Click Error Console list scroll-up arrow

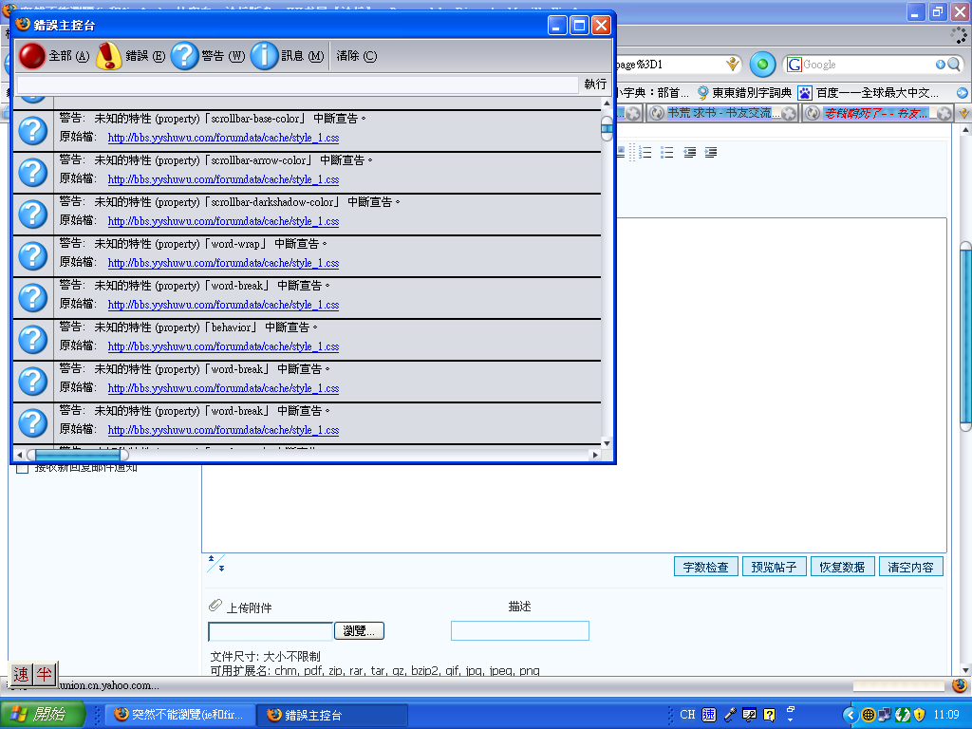(x=607, y=103)
